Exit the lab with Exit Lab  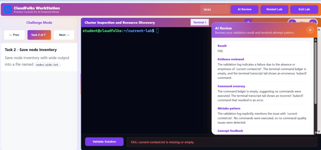(304, 10)
